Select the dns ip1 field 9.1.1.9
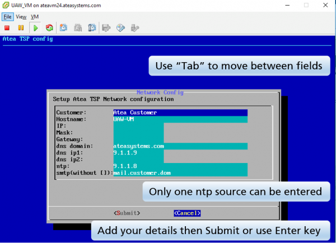The height and width of the screenshot is (243, 336). pos(139,153)
